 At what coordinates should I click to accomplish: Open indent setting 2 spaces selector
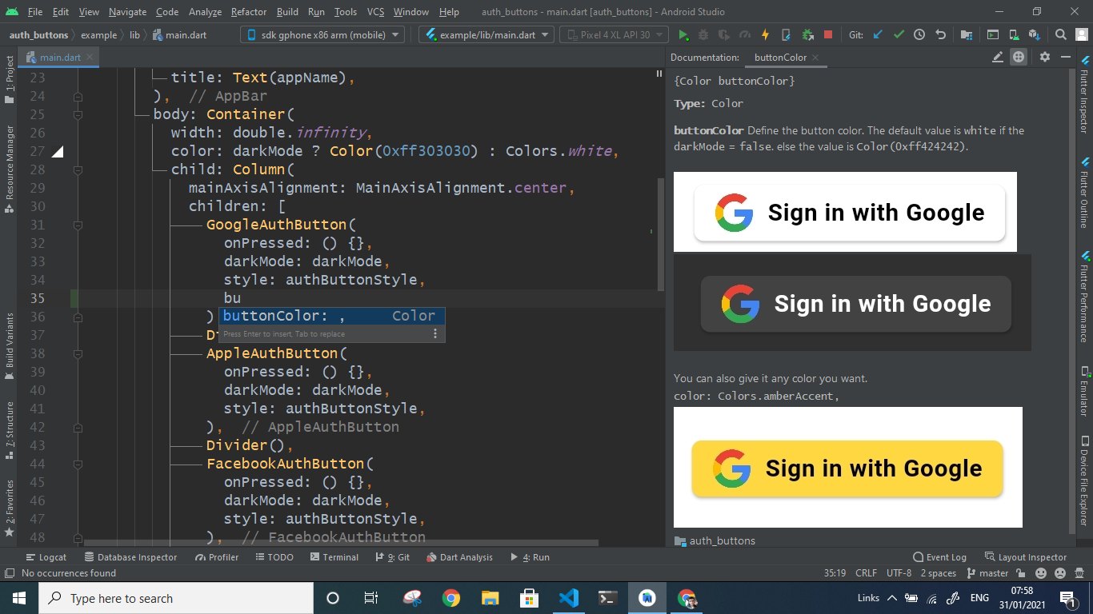[939, 573]
